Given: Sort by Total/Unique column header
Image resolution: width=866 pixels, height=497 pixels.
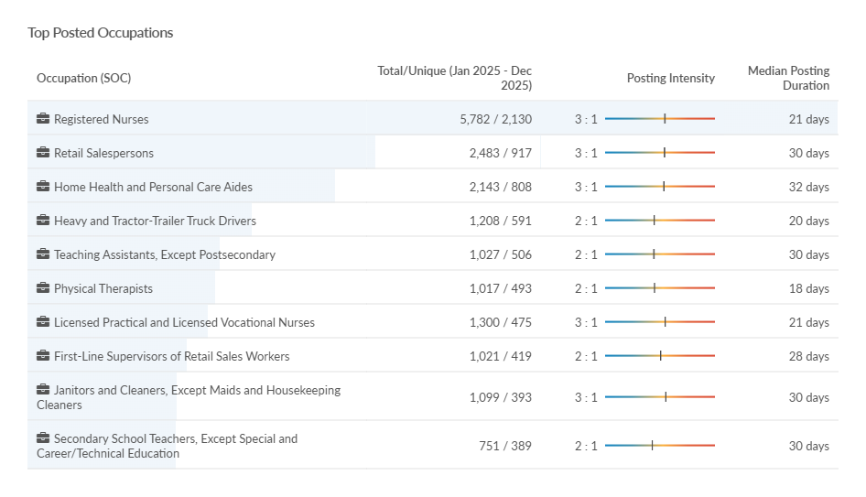Looking at the screenshot, I should [455, 78].
